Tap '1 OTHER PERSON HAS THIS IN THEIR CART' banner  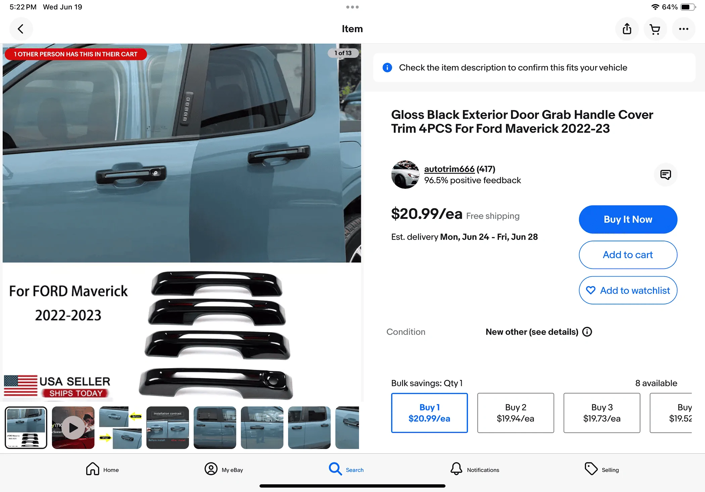click(x=76, y=54)
